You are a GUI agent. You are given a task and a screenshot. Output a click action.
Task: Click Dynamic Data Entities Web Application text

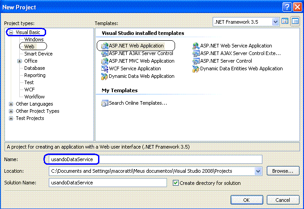pos(241,68)
